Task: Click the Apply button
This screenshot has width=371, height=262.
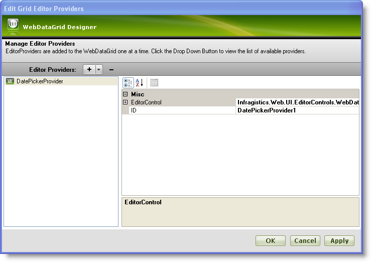Action: pos(339,241)
